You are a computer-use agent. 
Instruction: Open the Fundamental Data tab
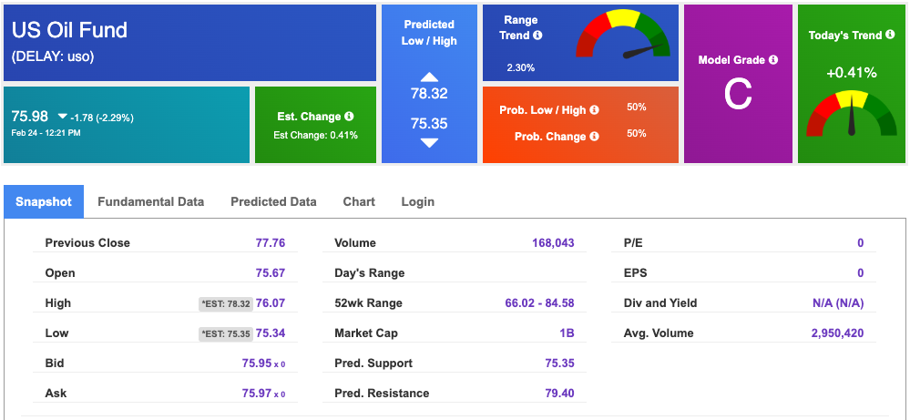151,202
